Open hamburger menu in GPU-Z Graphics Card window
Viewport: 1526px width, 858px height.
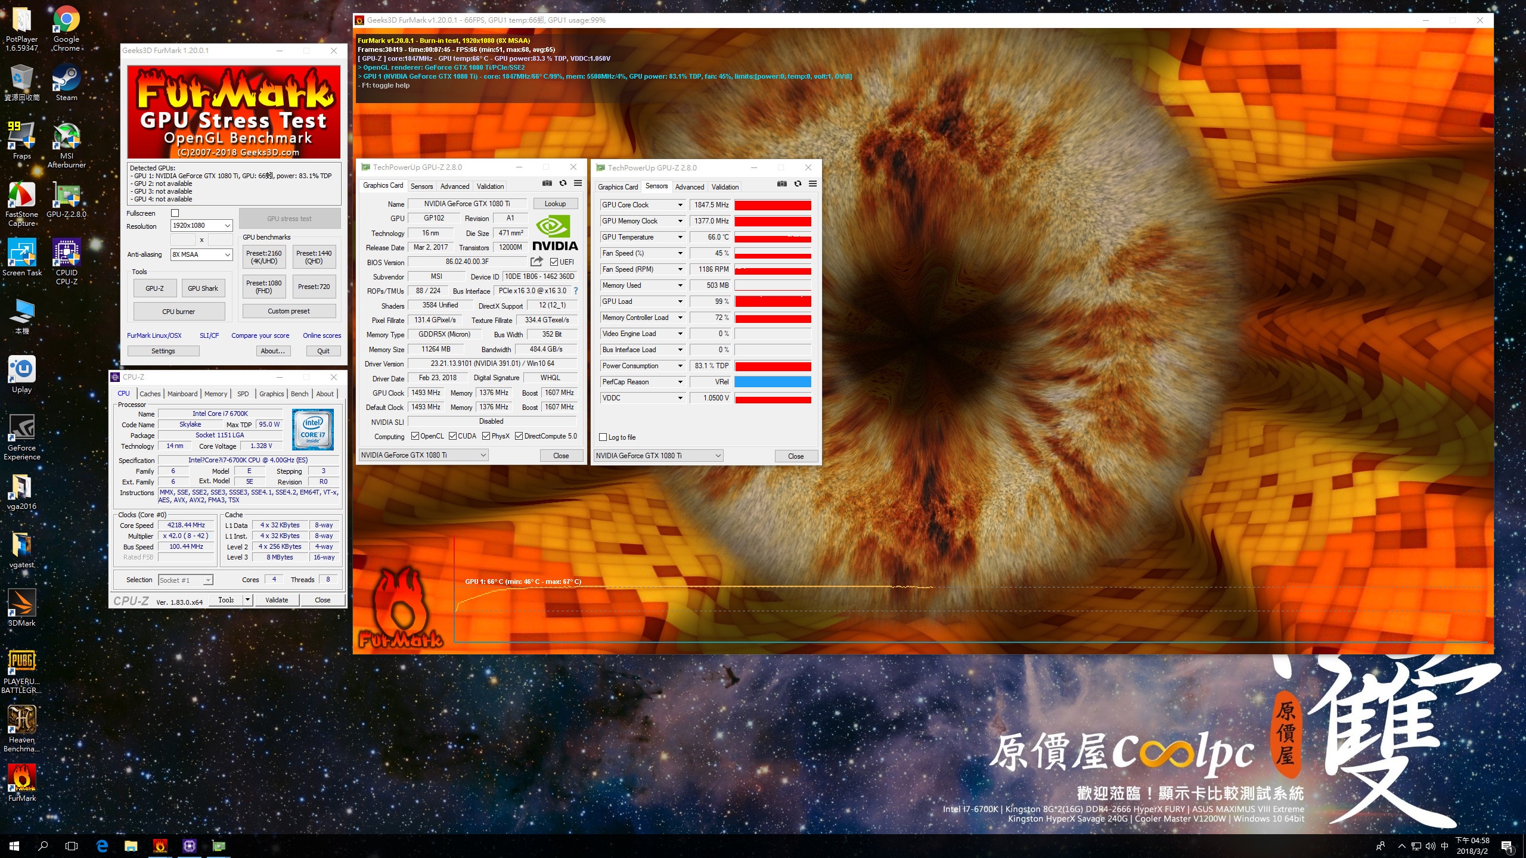(578, 184)
